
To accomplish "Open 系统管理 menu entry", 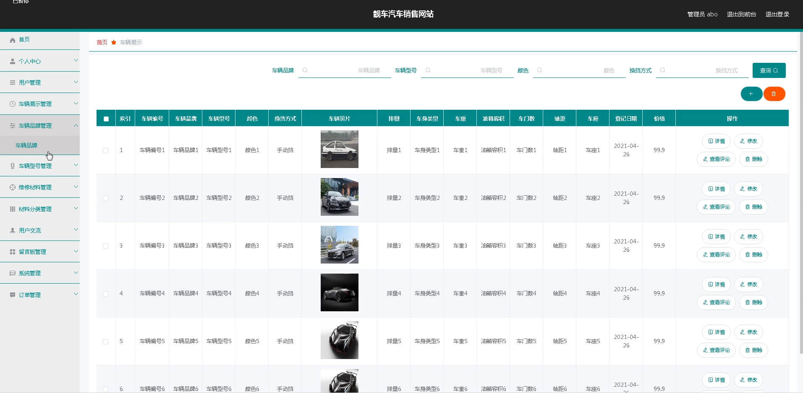I will click(x=40, y=273).
